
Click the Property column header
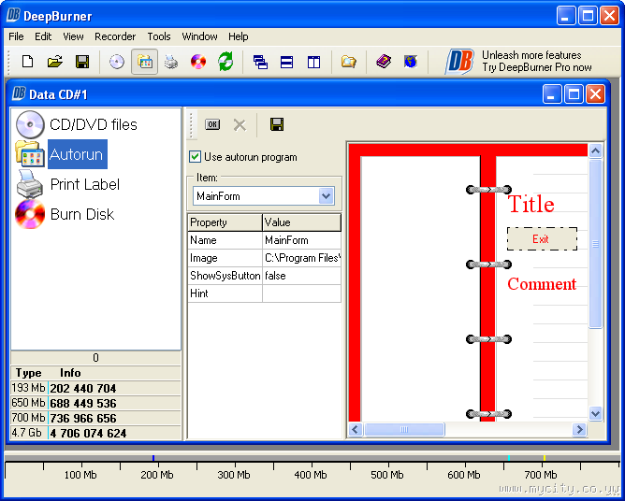(225, 222)
